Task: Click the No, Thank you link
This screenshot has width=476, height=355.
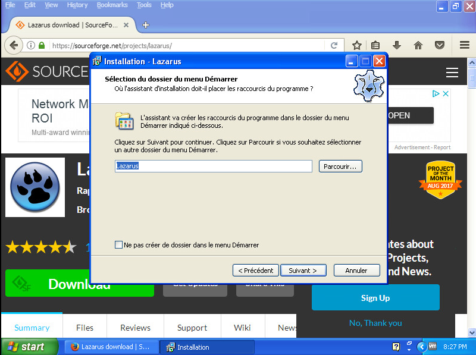Action: coord(375,323)
